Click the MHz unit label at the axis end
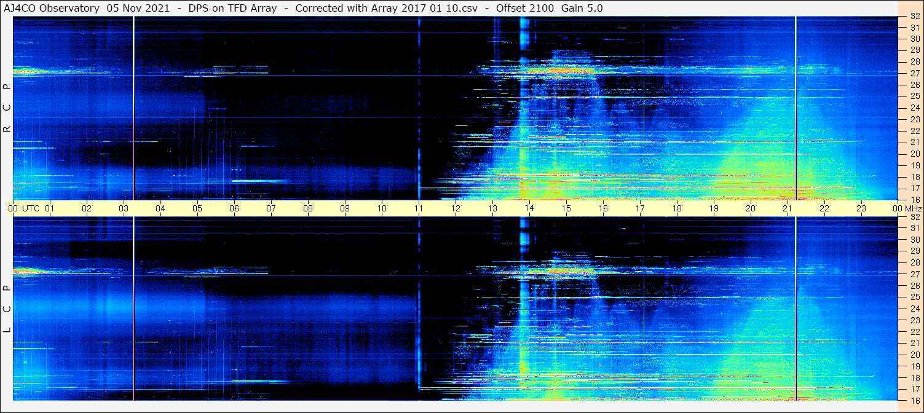This screenshot has width=924, height=413. pyautogui.click(x=912, y=208)
